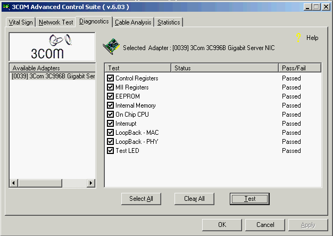
Task: Run diagnostics with the Test button
Action: [249, 199]
